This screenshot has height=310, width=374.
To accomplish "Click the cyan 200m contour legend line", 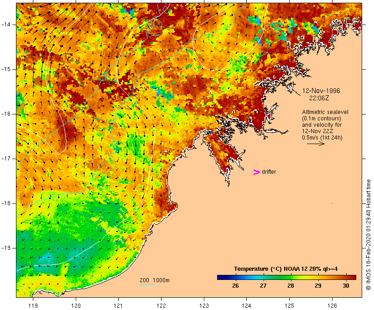I will pyautogui.click(x=147, y=284).
